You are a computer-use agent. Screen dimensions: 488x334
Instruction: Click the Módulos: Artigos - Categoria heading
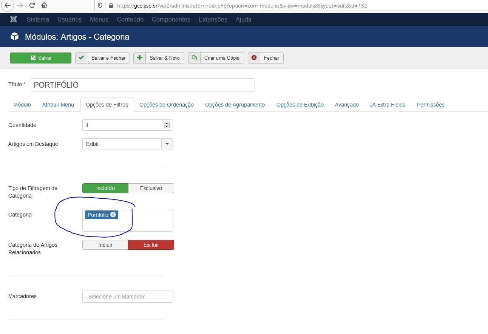click(77, 37)
